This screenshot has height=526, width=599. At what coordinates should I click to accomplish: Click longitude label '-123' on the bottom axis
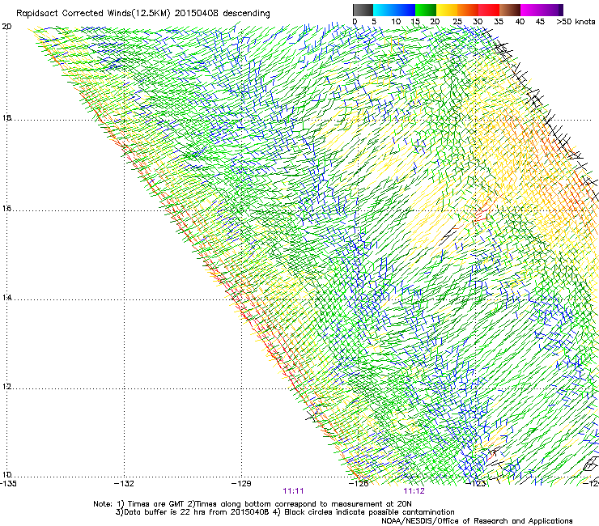[x=476, y=483]
